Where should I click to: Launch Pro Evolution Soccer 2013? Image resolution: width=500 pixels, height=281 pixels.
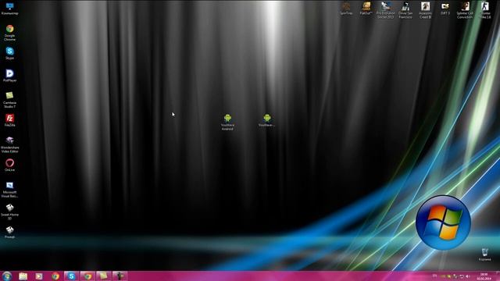pos(385,10)
